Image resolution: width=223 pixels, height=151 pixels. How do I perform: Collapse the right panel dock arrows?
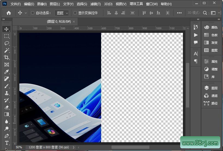point(219,19)
